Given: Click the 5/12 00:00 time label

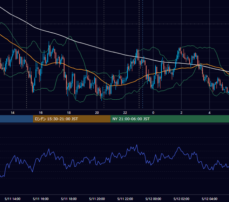Looking at the screenshot, I should coord(153,199).
